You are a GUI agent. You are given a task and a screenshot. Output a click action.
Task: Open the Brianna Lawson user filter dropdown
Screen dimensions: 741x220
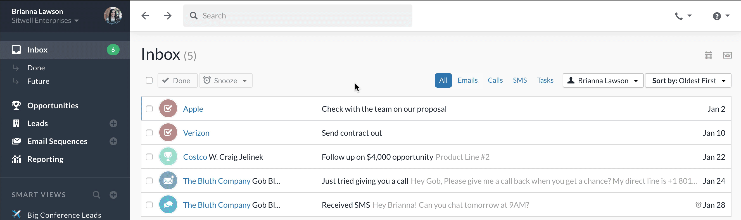[x=603, y=80]
